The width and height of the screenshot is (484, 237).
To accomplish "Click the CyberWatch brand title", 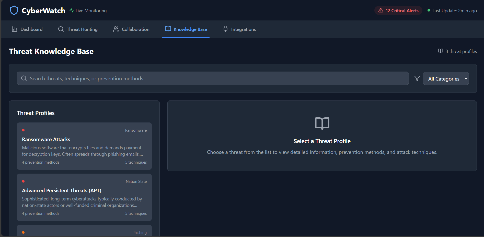I will [43, 10].
